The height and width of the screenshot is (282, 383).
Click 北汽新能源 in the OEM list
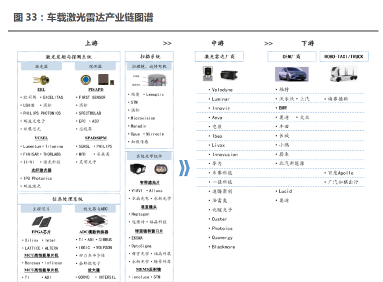(292, 164)
